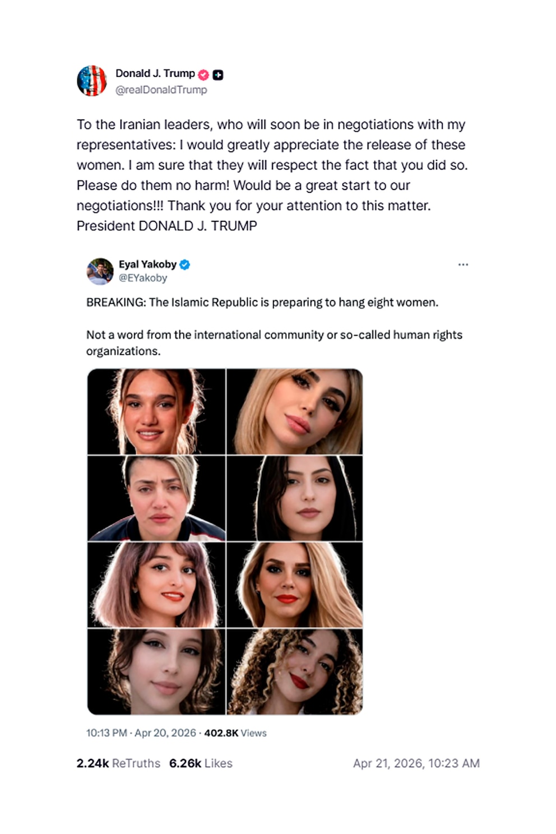Open photo of woman with pink bob haircut
This screenshot has width=556, height=834.
(156, 585)
